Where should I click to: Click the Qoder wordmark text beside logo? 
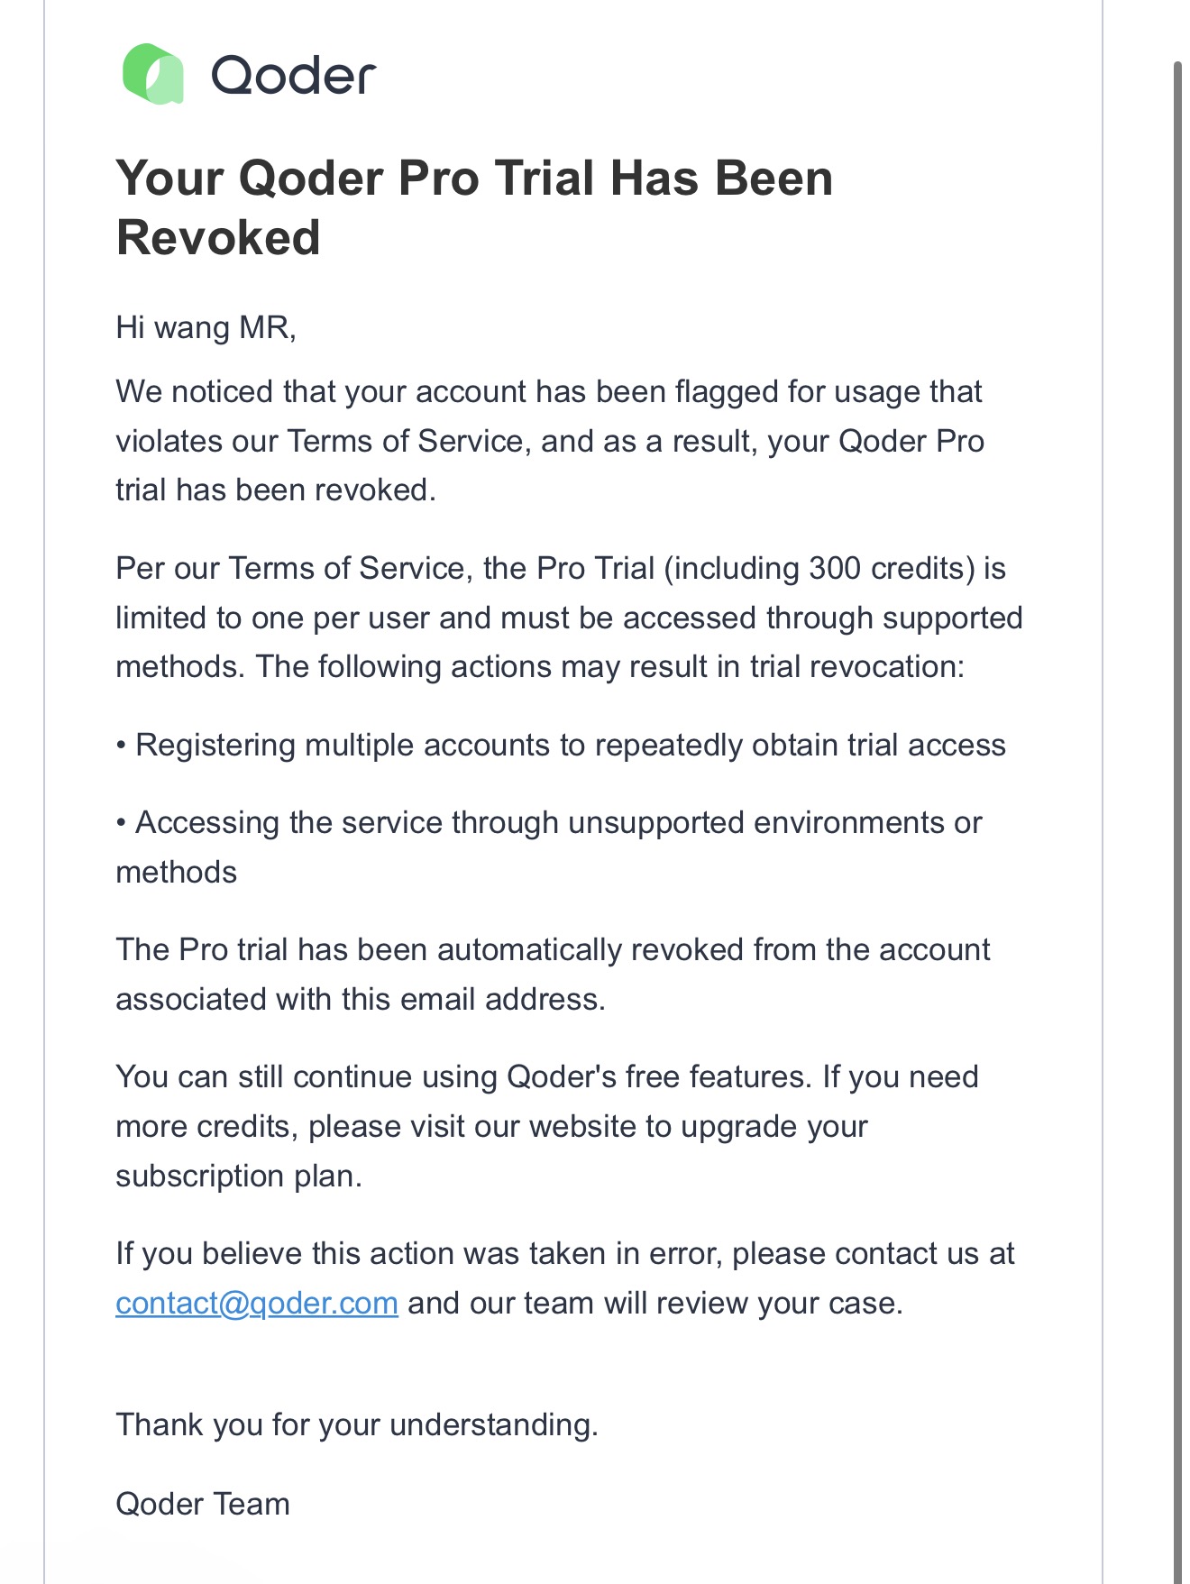tap(294, 75)
